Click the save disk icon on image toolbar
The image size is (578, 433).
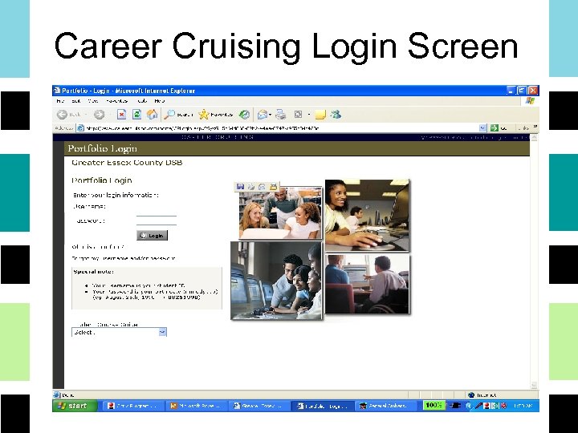pos(240,187)
